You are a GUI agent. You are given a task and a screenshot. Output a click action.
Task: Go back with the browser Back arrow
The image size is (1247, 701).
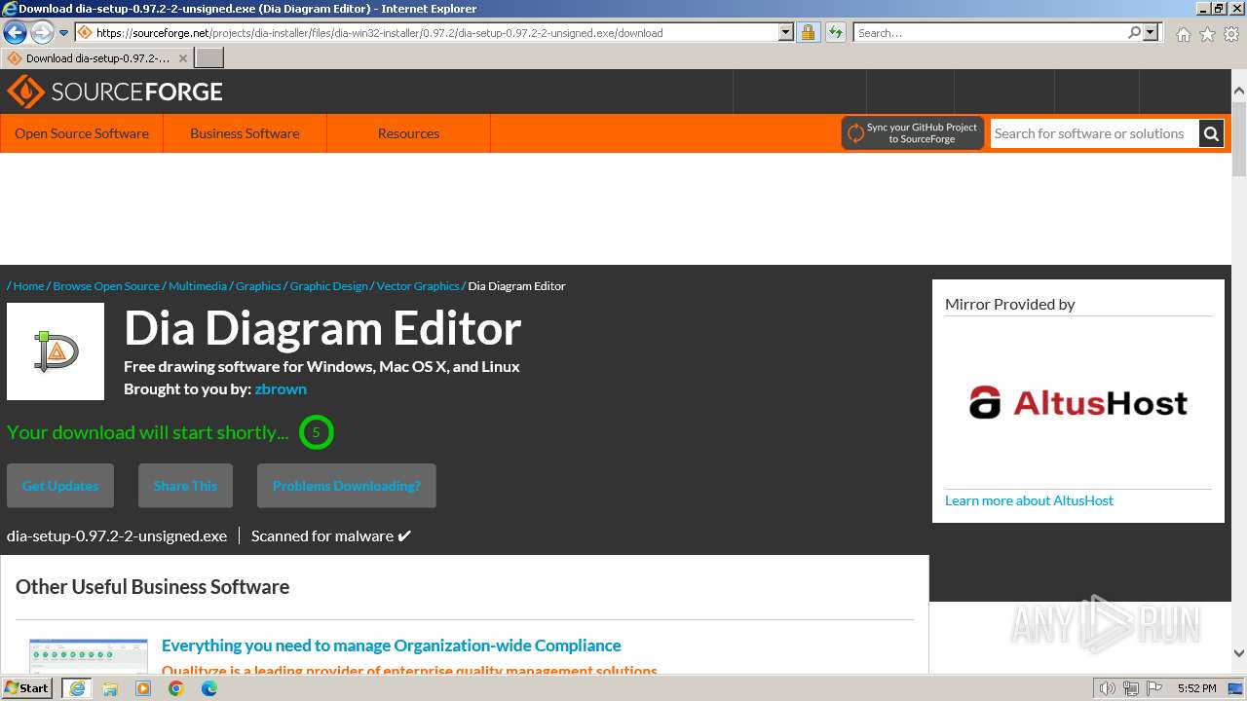coord(15,32)
